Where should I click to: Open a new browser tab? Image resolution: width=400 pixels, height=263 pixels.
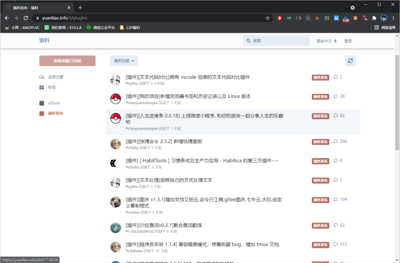click(x=80, y=8)
